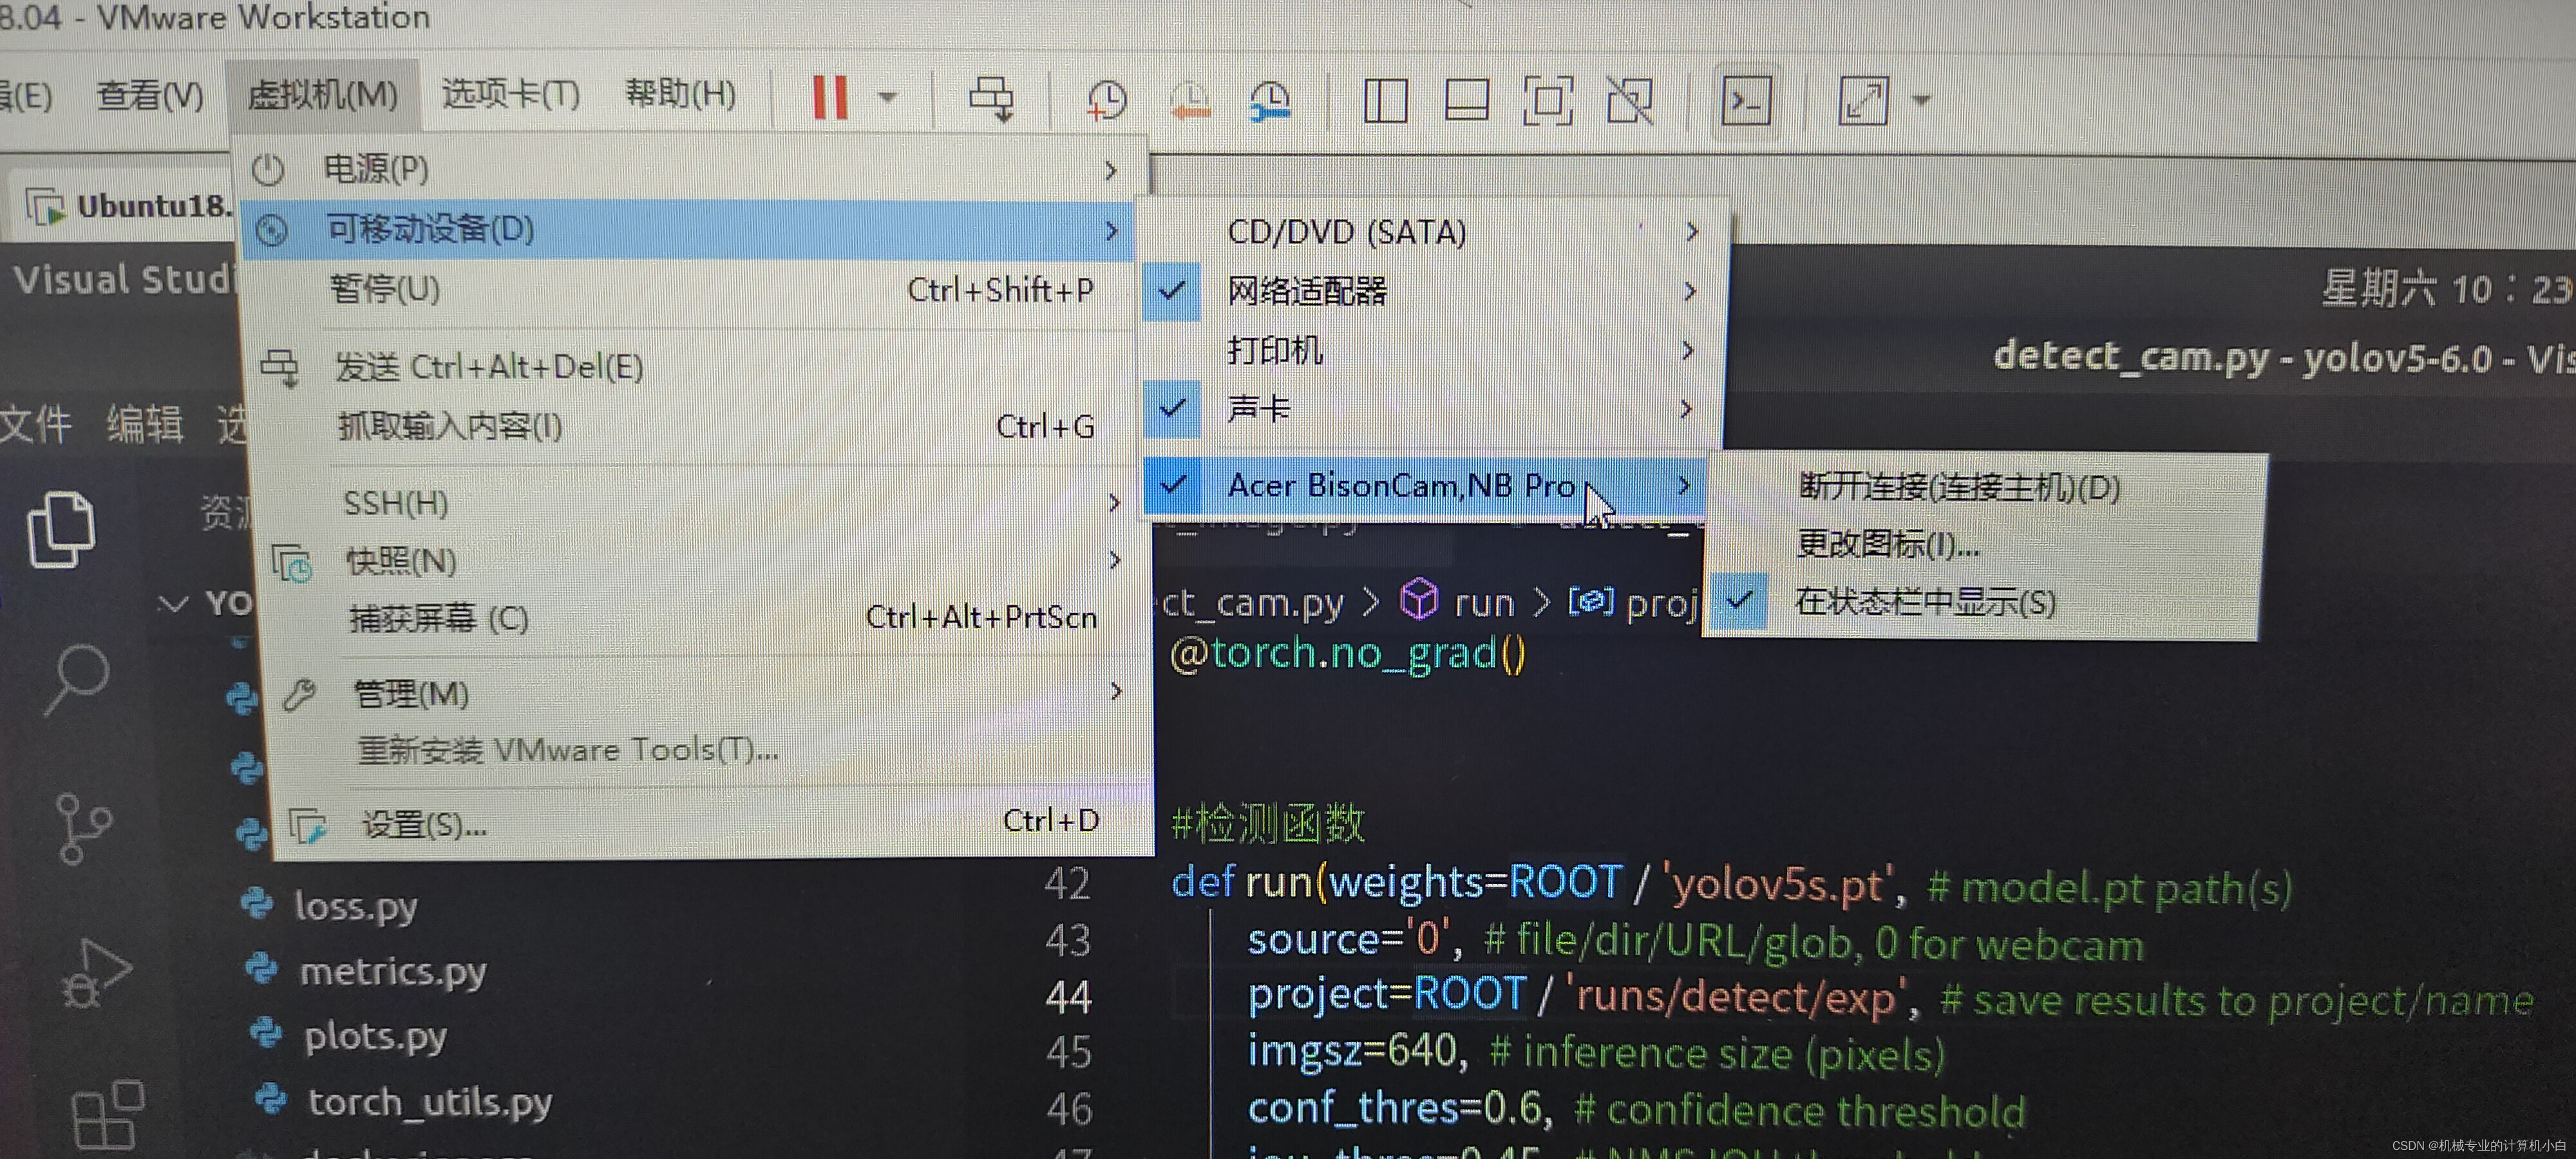Open the 虚拟机(M) menu
The width and height of the screenshot is (2576, 1159).
pyautogui.click(x=323, y=95)
